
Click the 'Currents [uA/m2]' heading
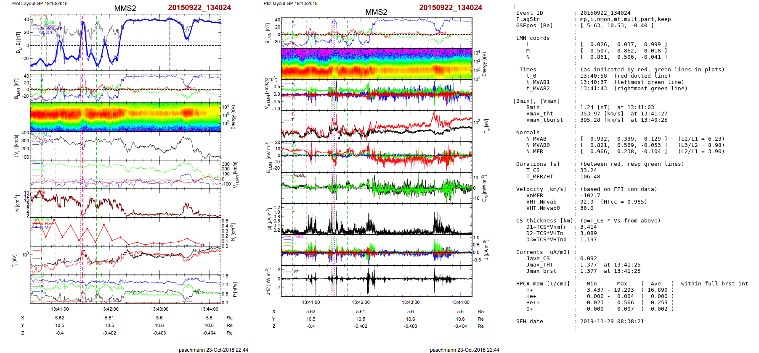[543, 252]
